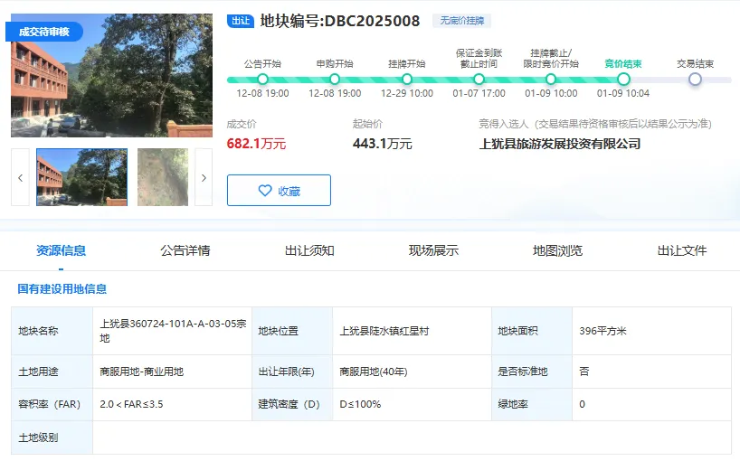Click the D≤100% density value

pos(360,404)
